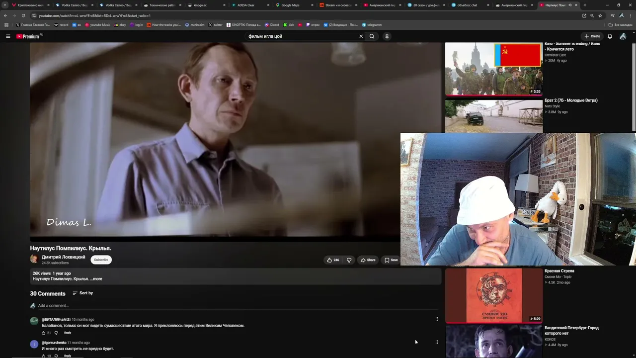Play the Kino Summer is ending video thumbnail
This screenshot has height=358, width=636.
point(494,69)
